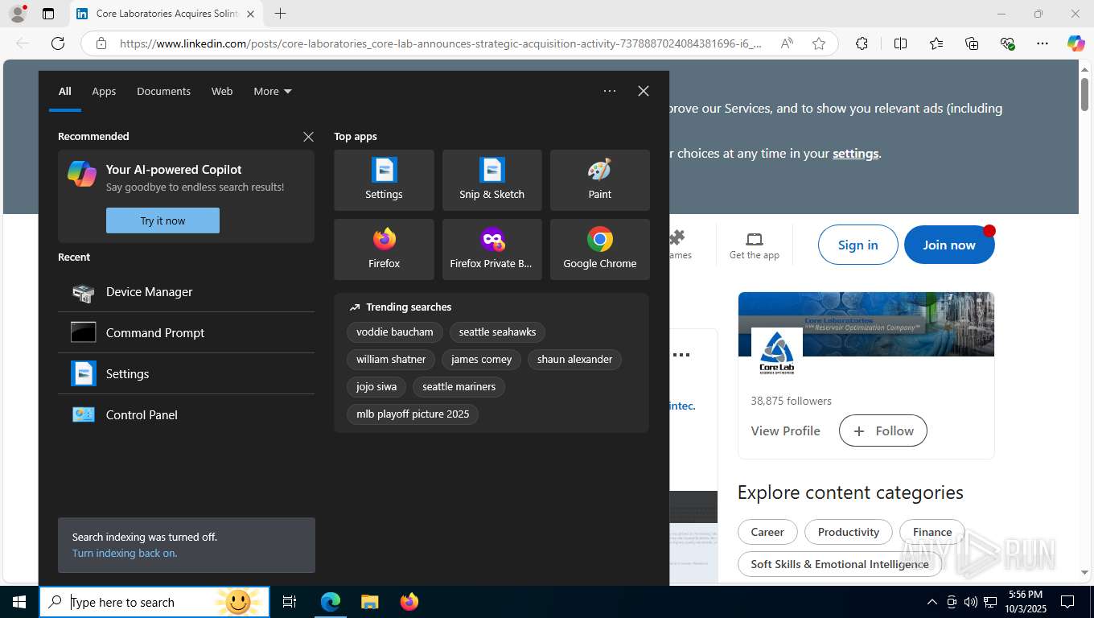1094x618 pixels.
Task: Search trending jojo siwa
Action: pyautogui.click(x=376, y=386)
